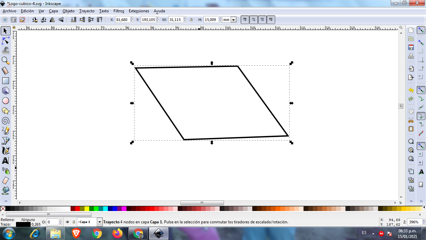Click the Print document icon

(x=411, y=56)
